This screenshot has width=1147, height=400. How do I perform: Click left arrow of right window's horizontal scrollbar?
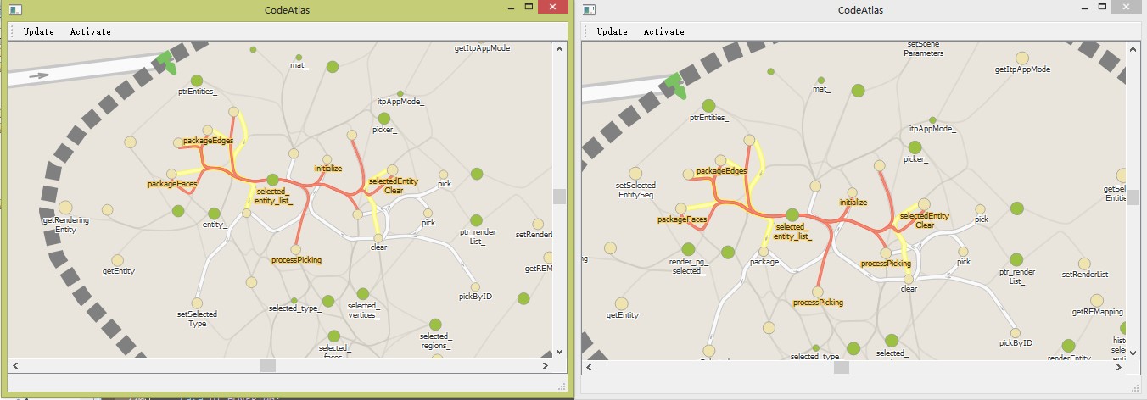click(589, 368)
